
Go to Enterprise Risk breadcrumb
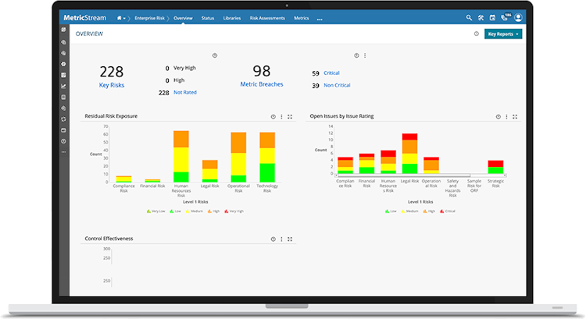point(149,18)
